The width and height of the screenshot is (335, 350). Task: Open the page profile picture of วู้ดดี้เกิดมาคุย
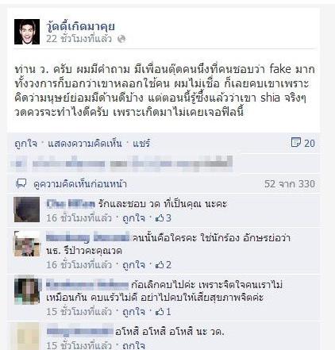27,32
